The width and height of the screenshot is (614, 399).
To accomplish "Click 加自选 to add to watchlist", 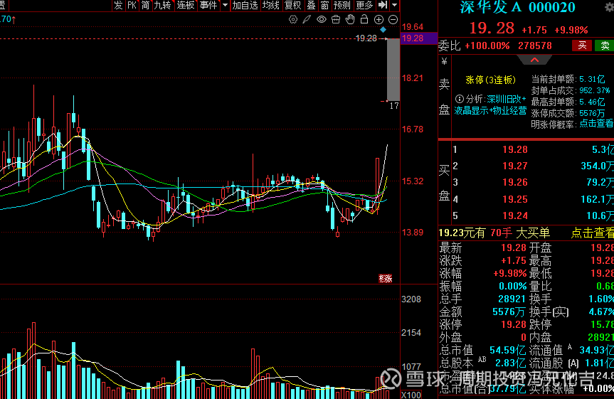I will pos(245,5).
